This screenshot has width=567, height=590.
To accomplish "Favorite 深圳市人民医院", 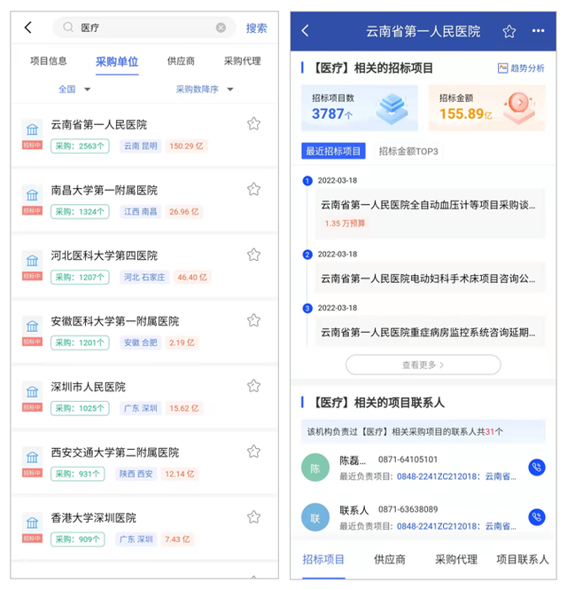I will coord(253,386).
